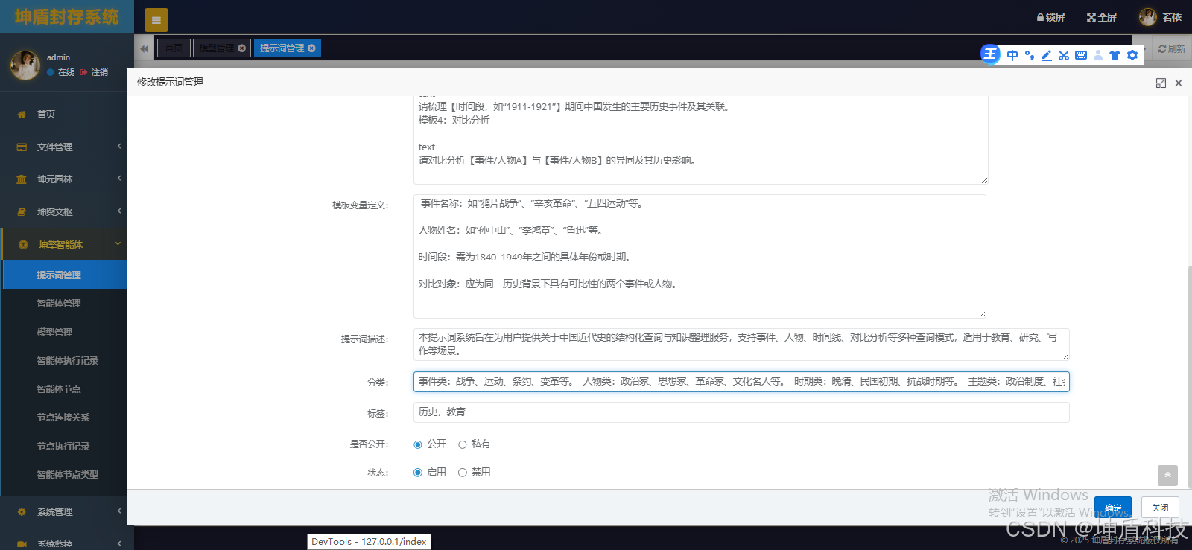Viewport: 1192px width, 550px height.
Task: Expand the 坤舆文枢 sidebar menu
Action: [x=63, y=211]
